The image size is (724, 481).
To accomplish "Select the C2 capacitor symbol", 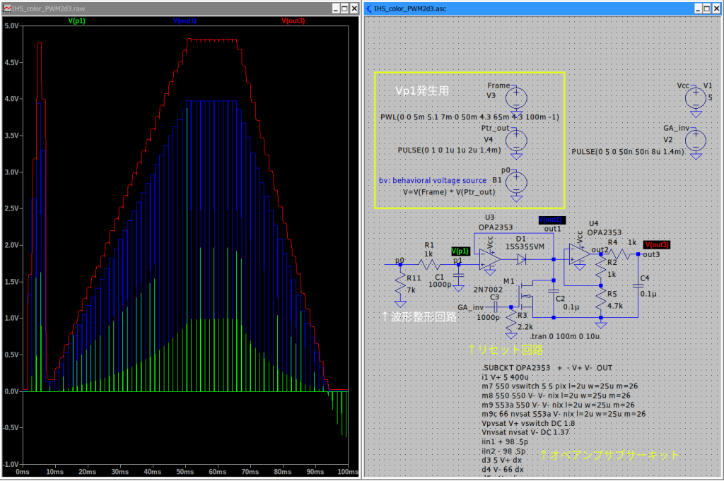I will click(x=553, y=292).
